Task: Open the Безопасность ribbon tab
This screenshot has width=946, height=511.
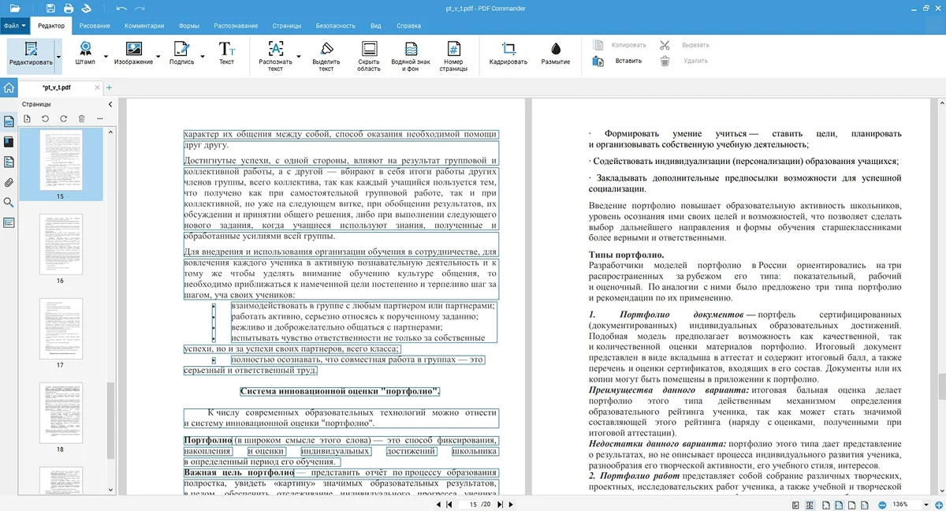Action: (335, 26)
